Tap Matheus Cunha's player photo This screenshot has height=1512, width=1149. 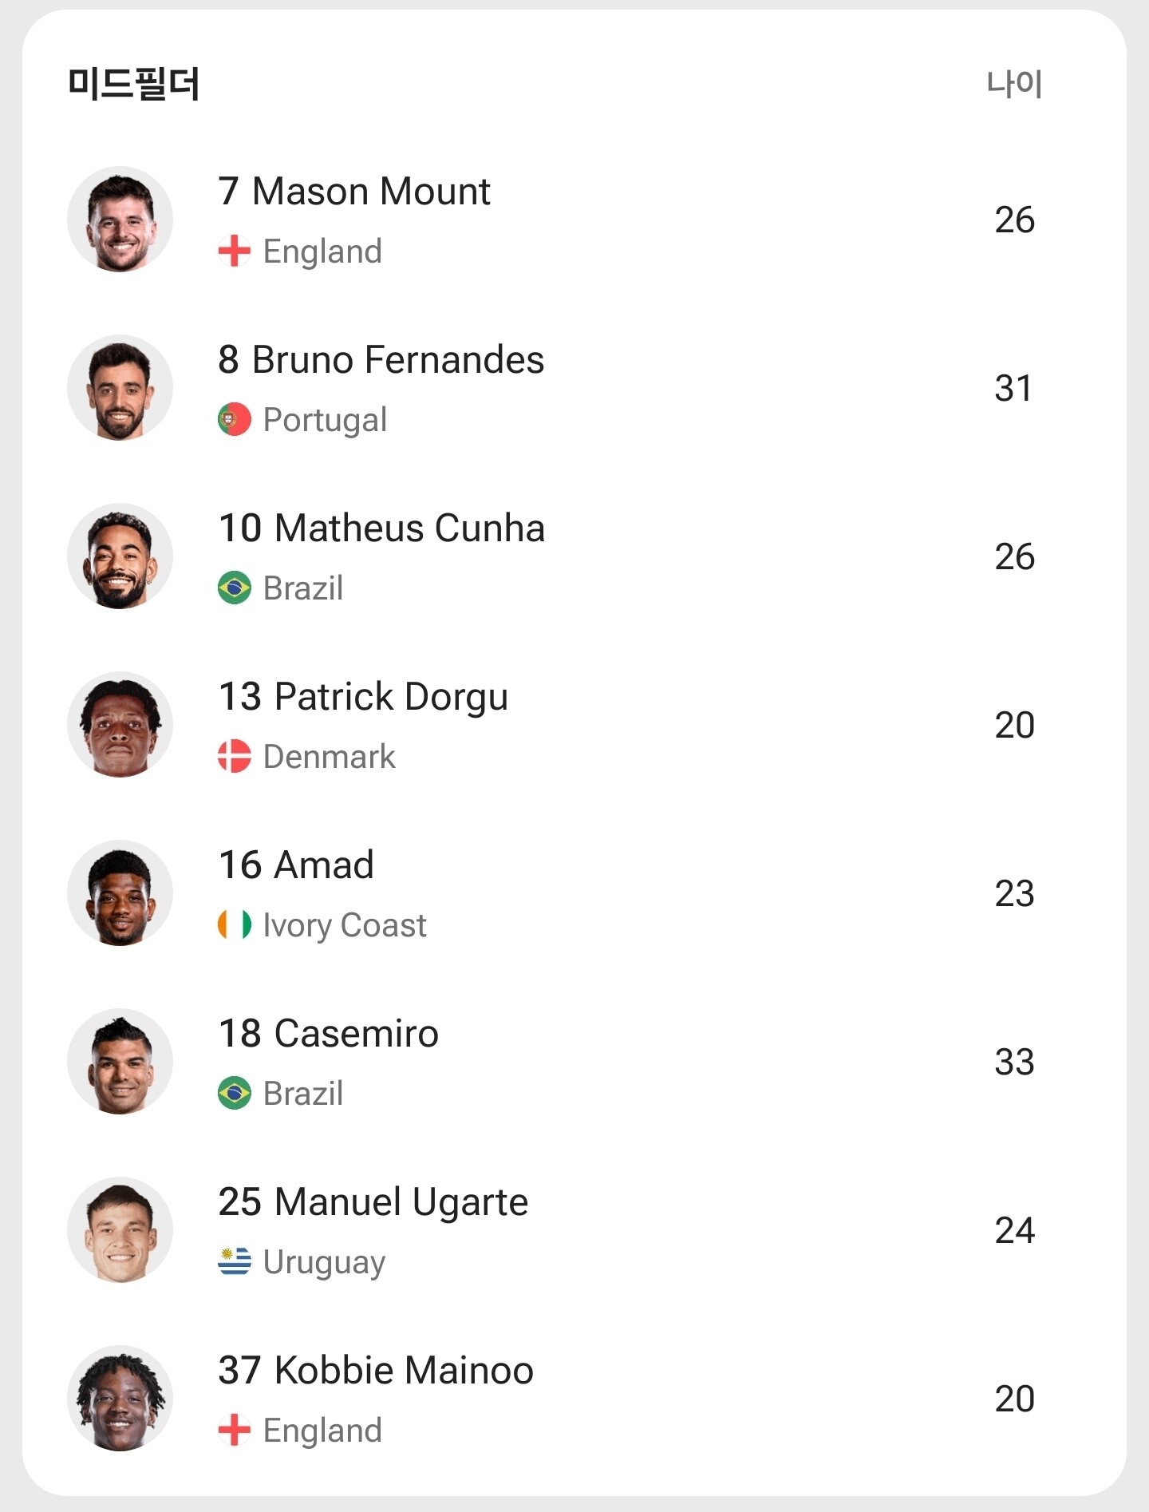tap(120, 556)
